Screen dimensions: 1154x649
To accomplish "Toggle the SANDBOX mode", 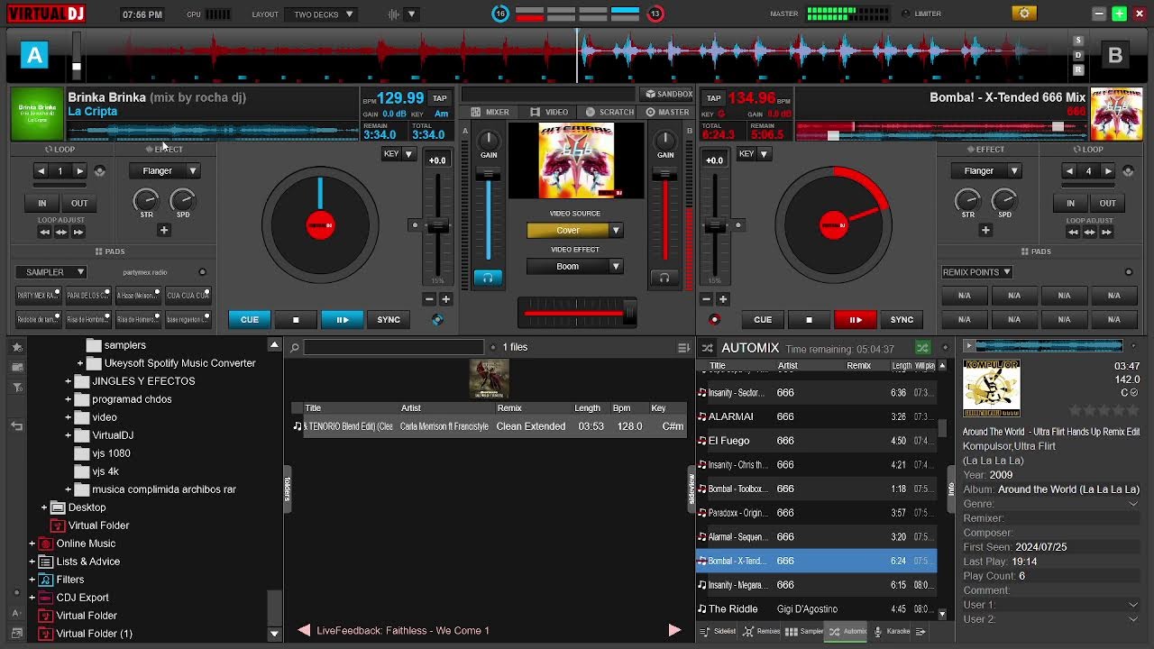I will coord(667,94).
